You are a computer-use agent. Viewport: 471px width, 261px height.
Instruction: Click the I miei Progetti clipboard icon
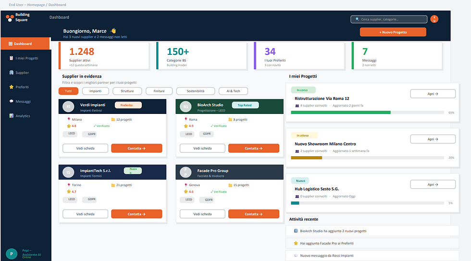12,58
